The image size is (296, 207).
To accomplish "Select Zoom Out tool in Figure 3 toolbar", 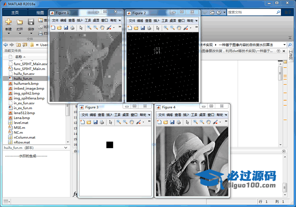I will tap(125, 122).
